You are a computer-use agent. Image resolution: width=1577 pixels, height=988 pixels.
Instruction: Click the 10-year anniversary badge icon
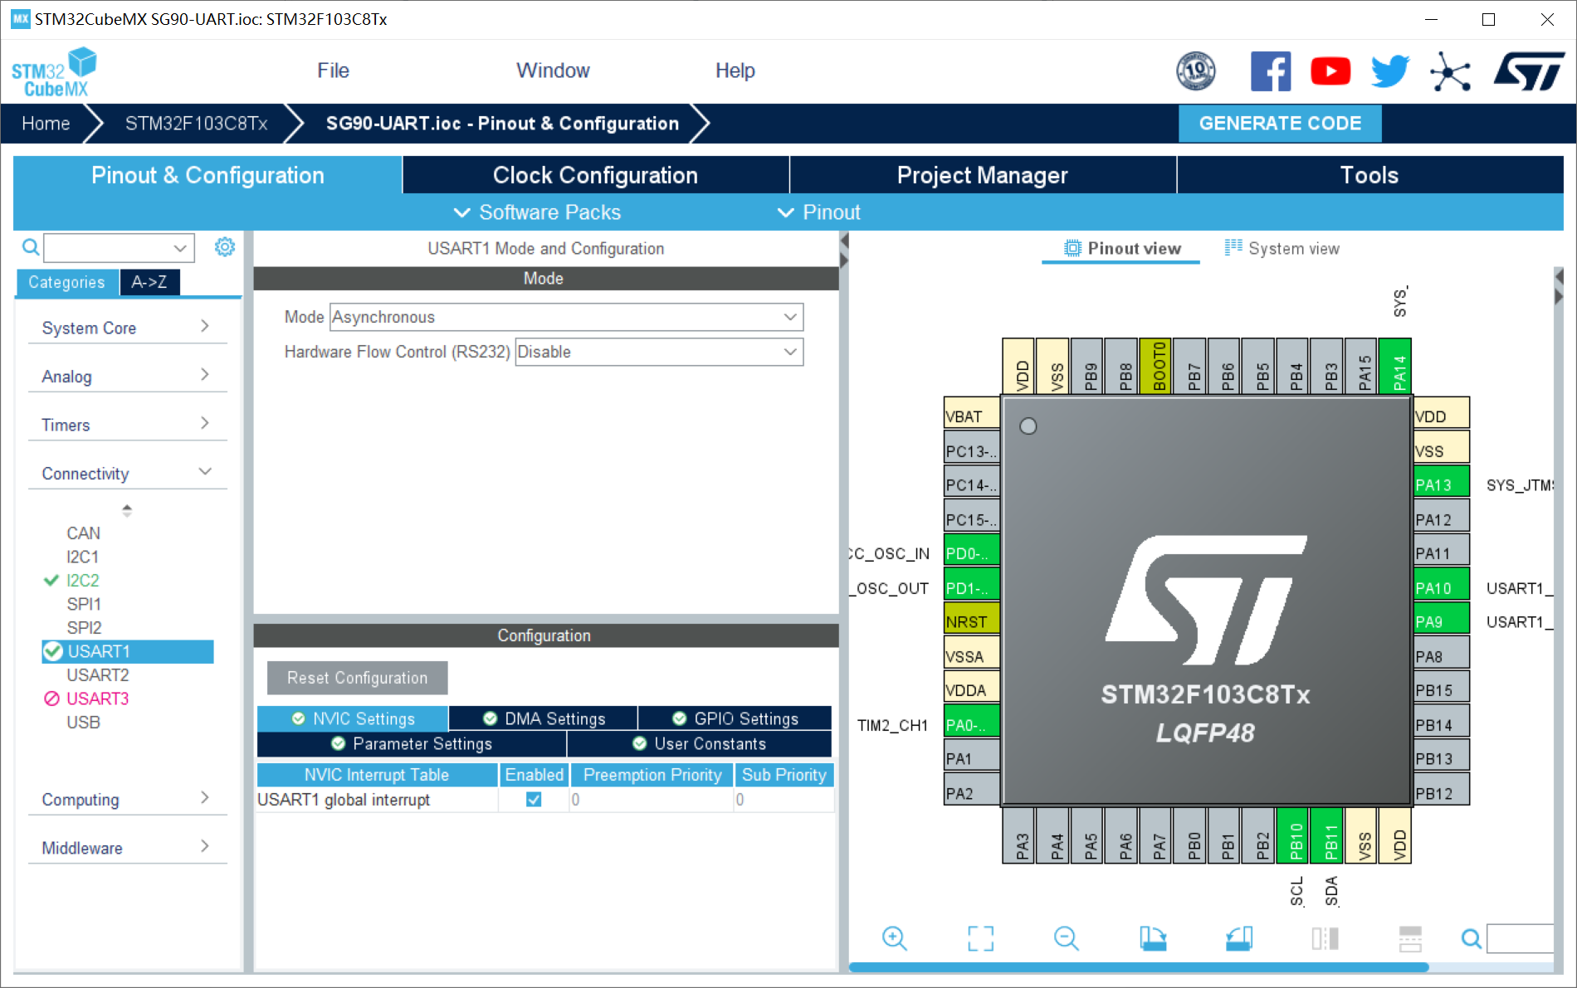(1196, 71)
